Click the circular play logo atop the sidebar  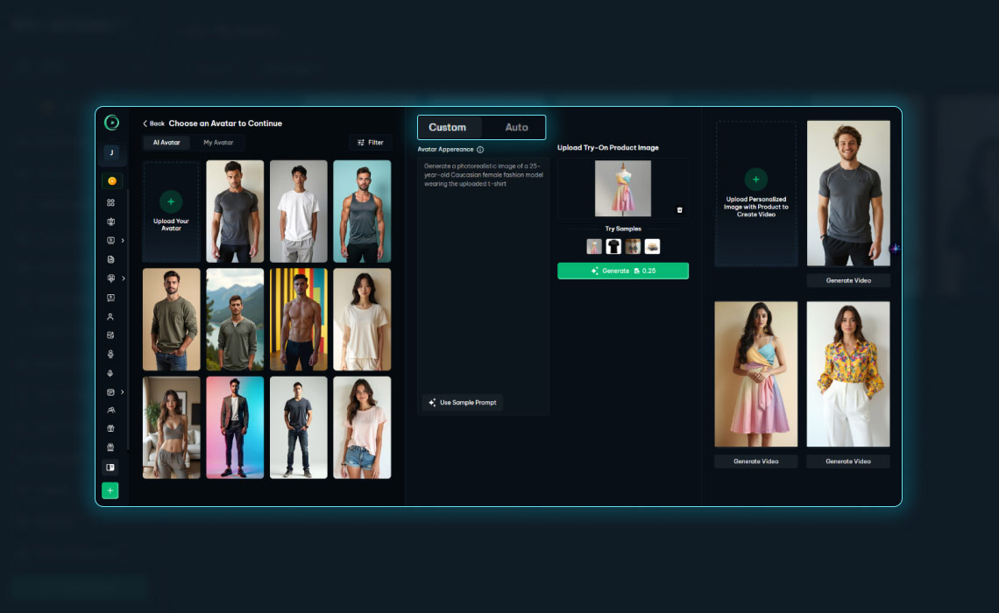click(x=111, y=123)
